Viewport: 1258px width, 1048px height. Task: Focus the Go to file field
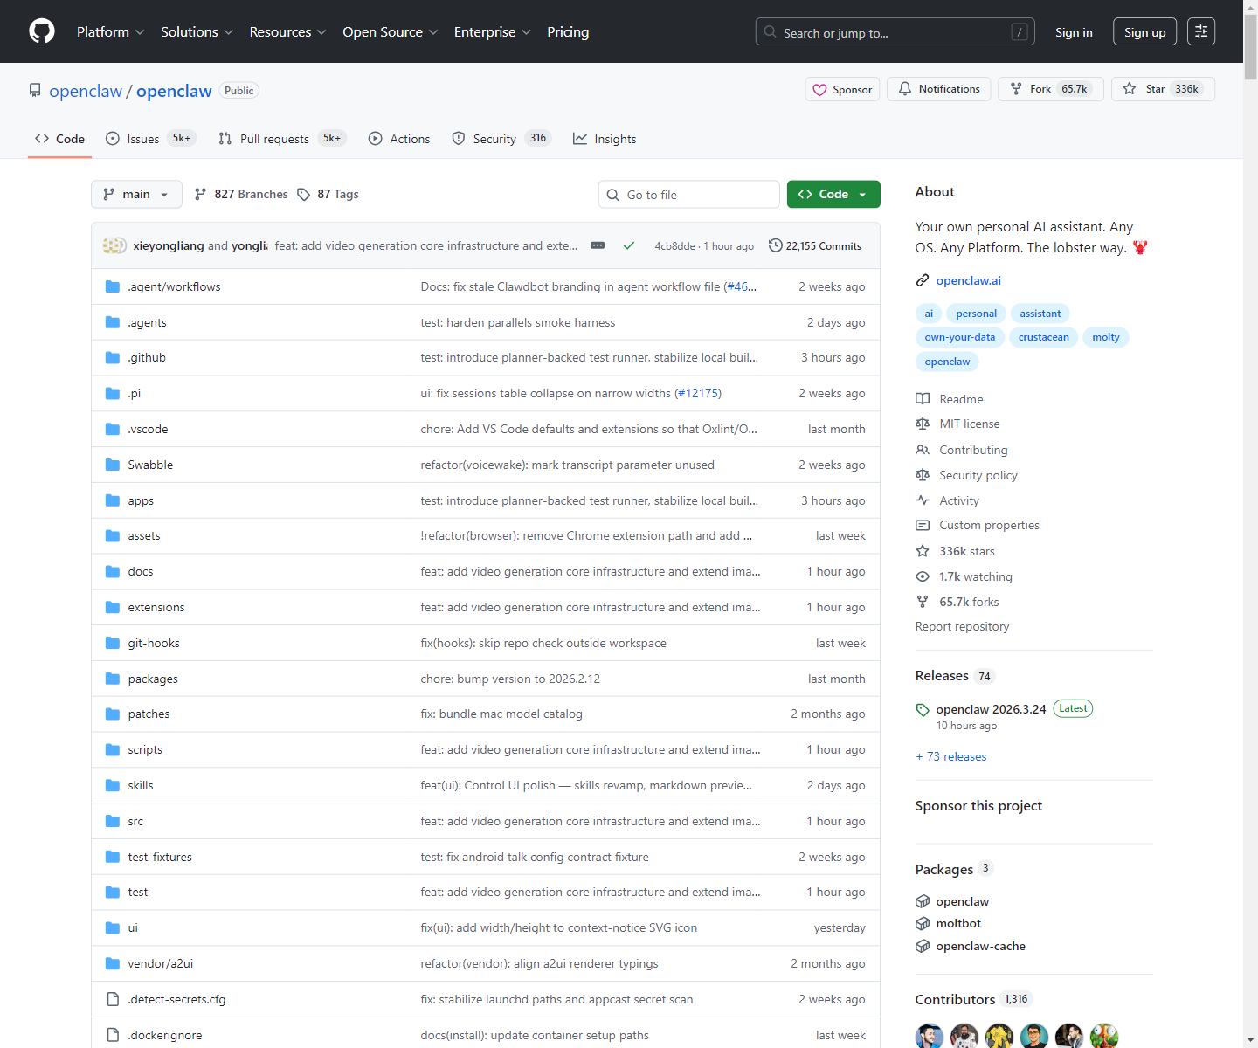(688, 194)
